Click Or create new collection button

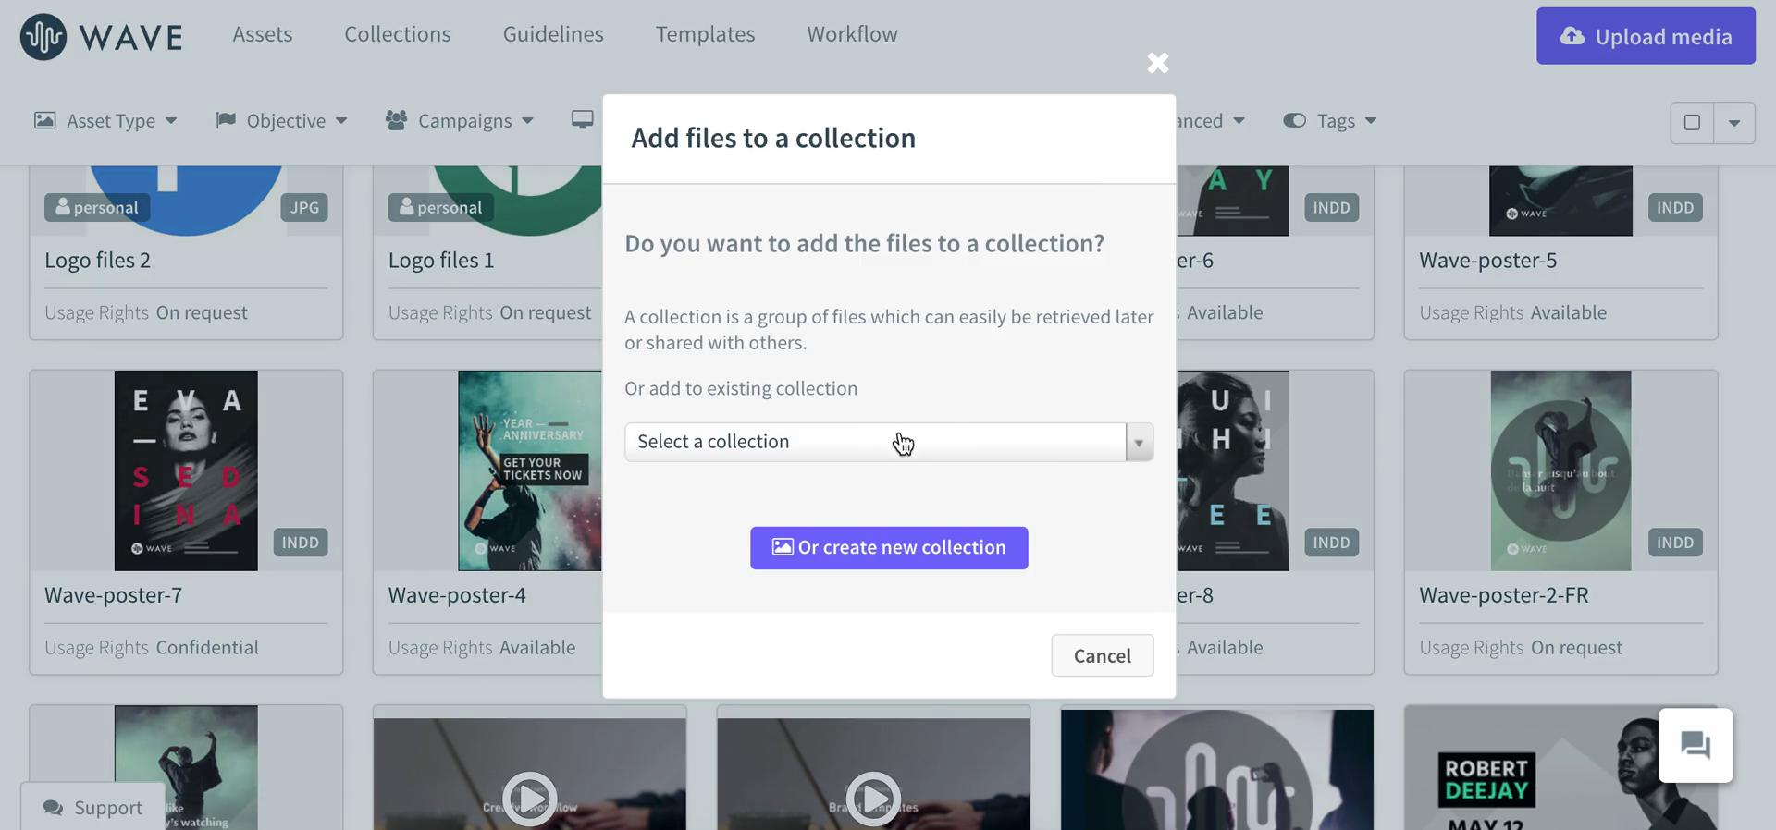pos(889,548)
